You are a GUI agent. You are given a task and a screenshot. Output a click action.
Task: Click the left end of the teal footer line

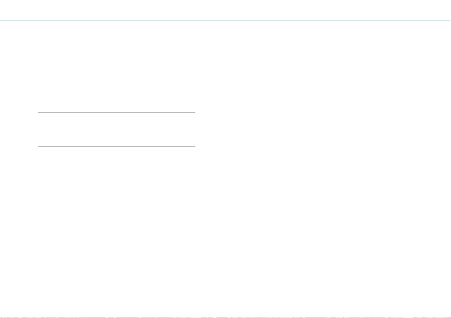click(2, 293)
